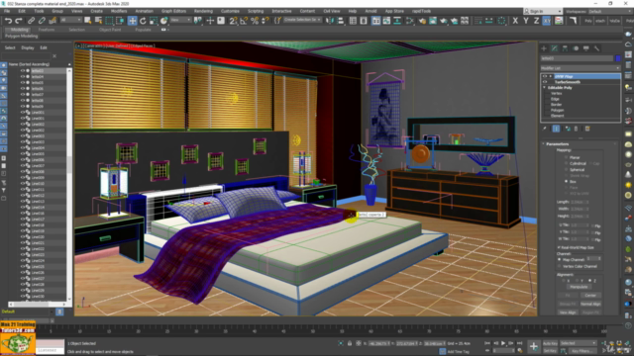Select Cylindrical mapping radio button

pos(566,163)
